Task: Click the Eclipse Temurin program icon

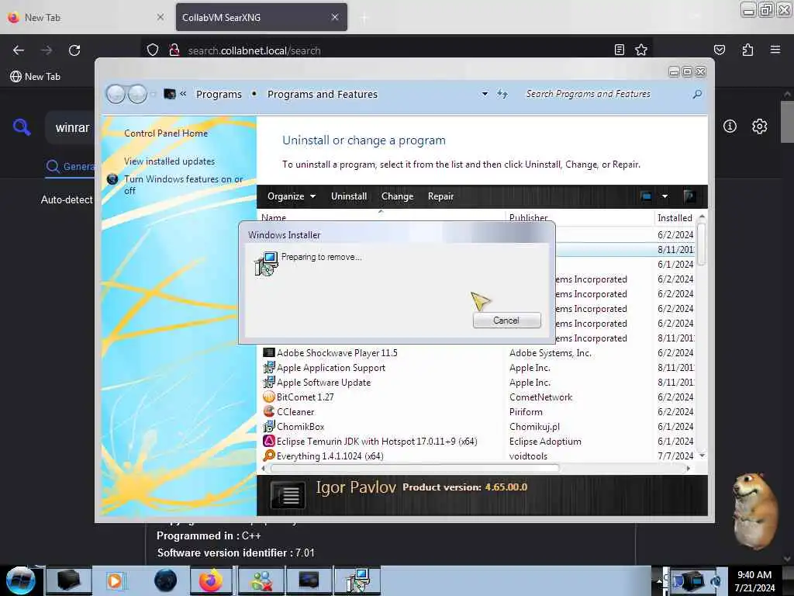Action: point(269,441)
